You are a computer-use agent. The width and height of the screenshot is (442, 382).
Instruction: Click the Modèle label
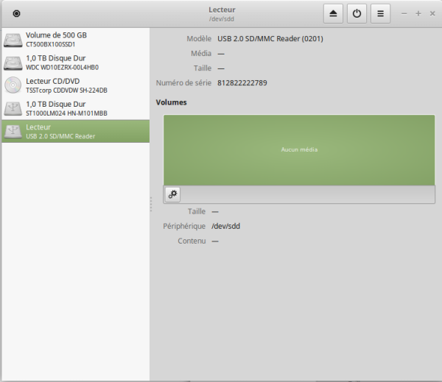[x=199, y=38]
